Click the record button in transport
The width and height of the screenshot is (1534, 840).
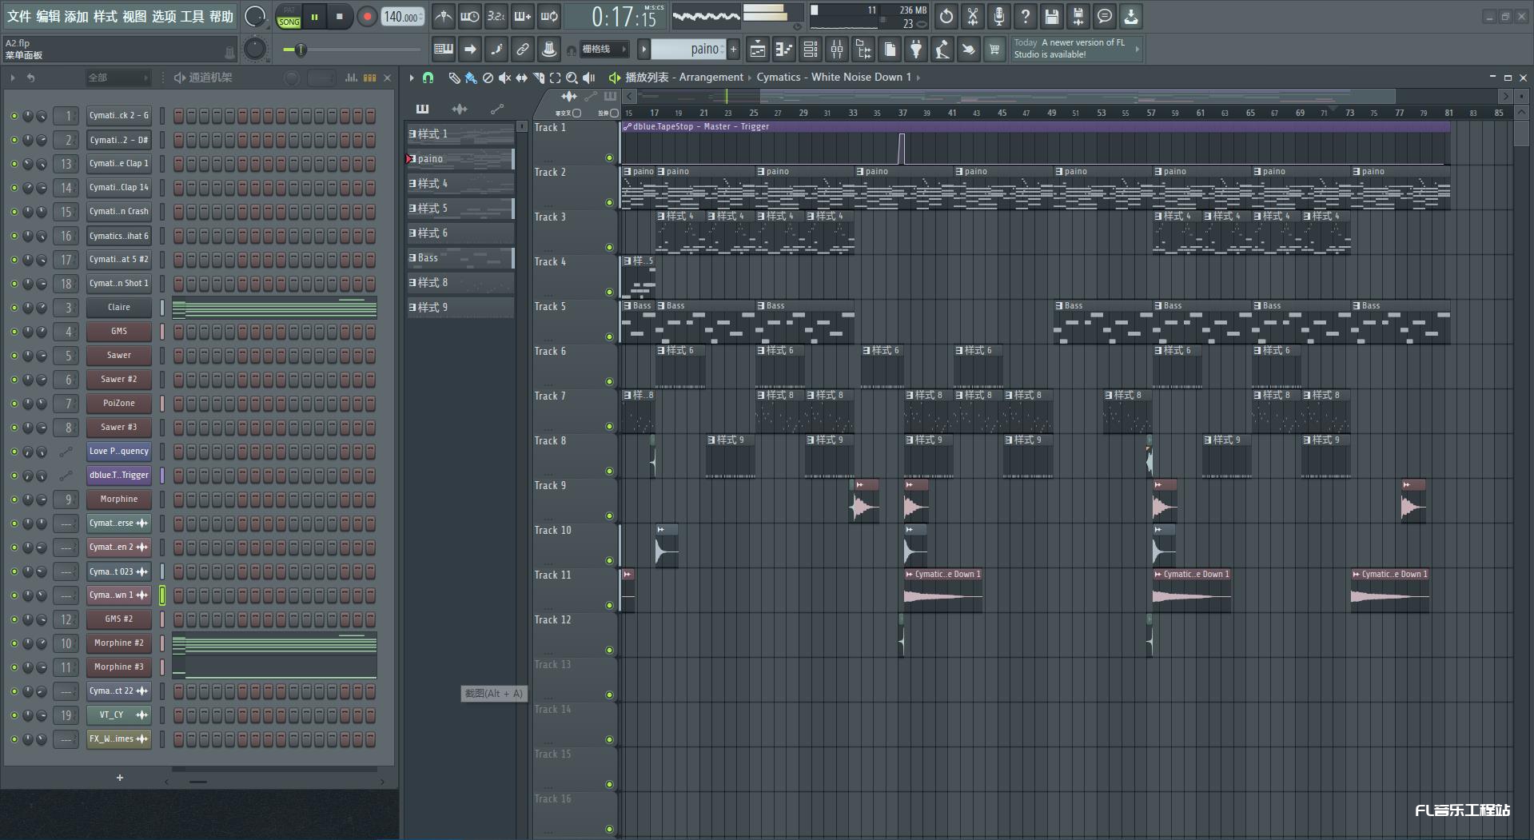click(x=368, y=17)
